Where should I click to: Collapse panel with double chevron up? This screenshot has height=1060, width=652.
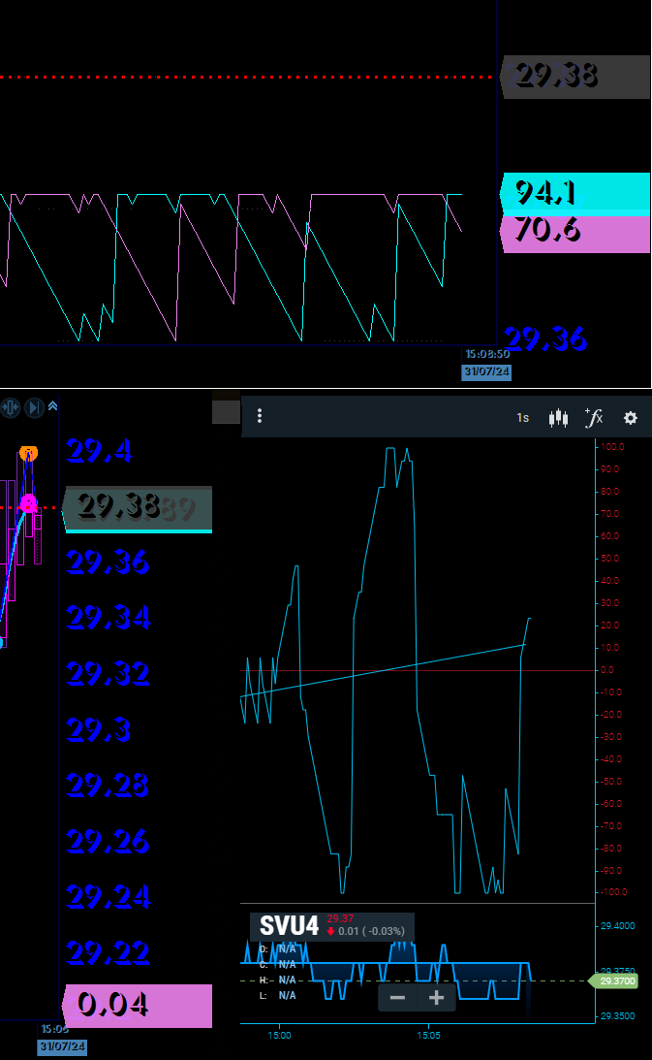point(52,407)
